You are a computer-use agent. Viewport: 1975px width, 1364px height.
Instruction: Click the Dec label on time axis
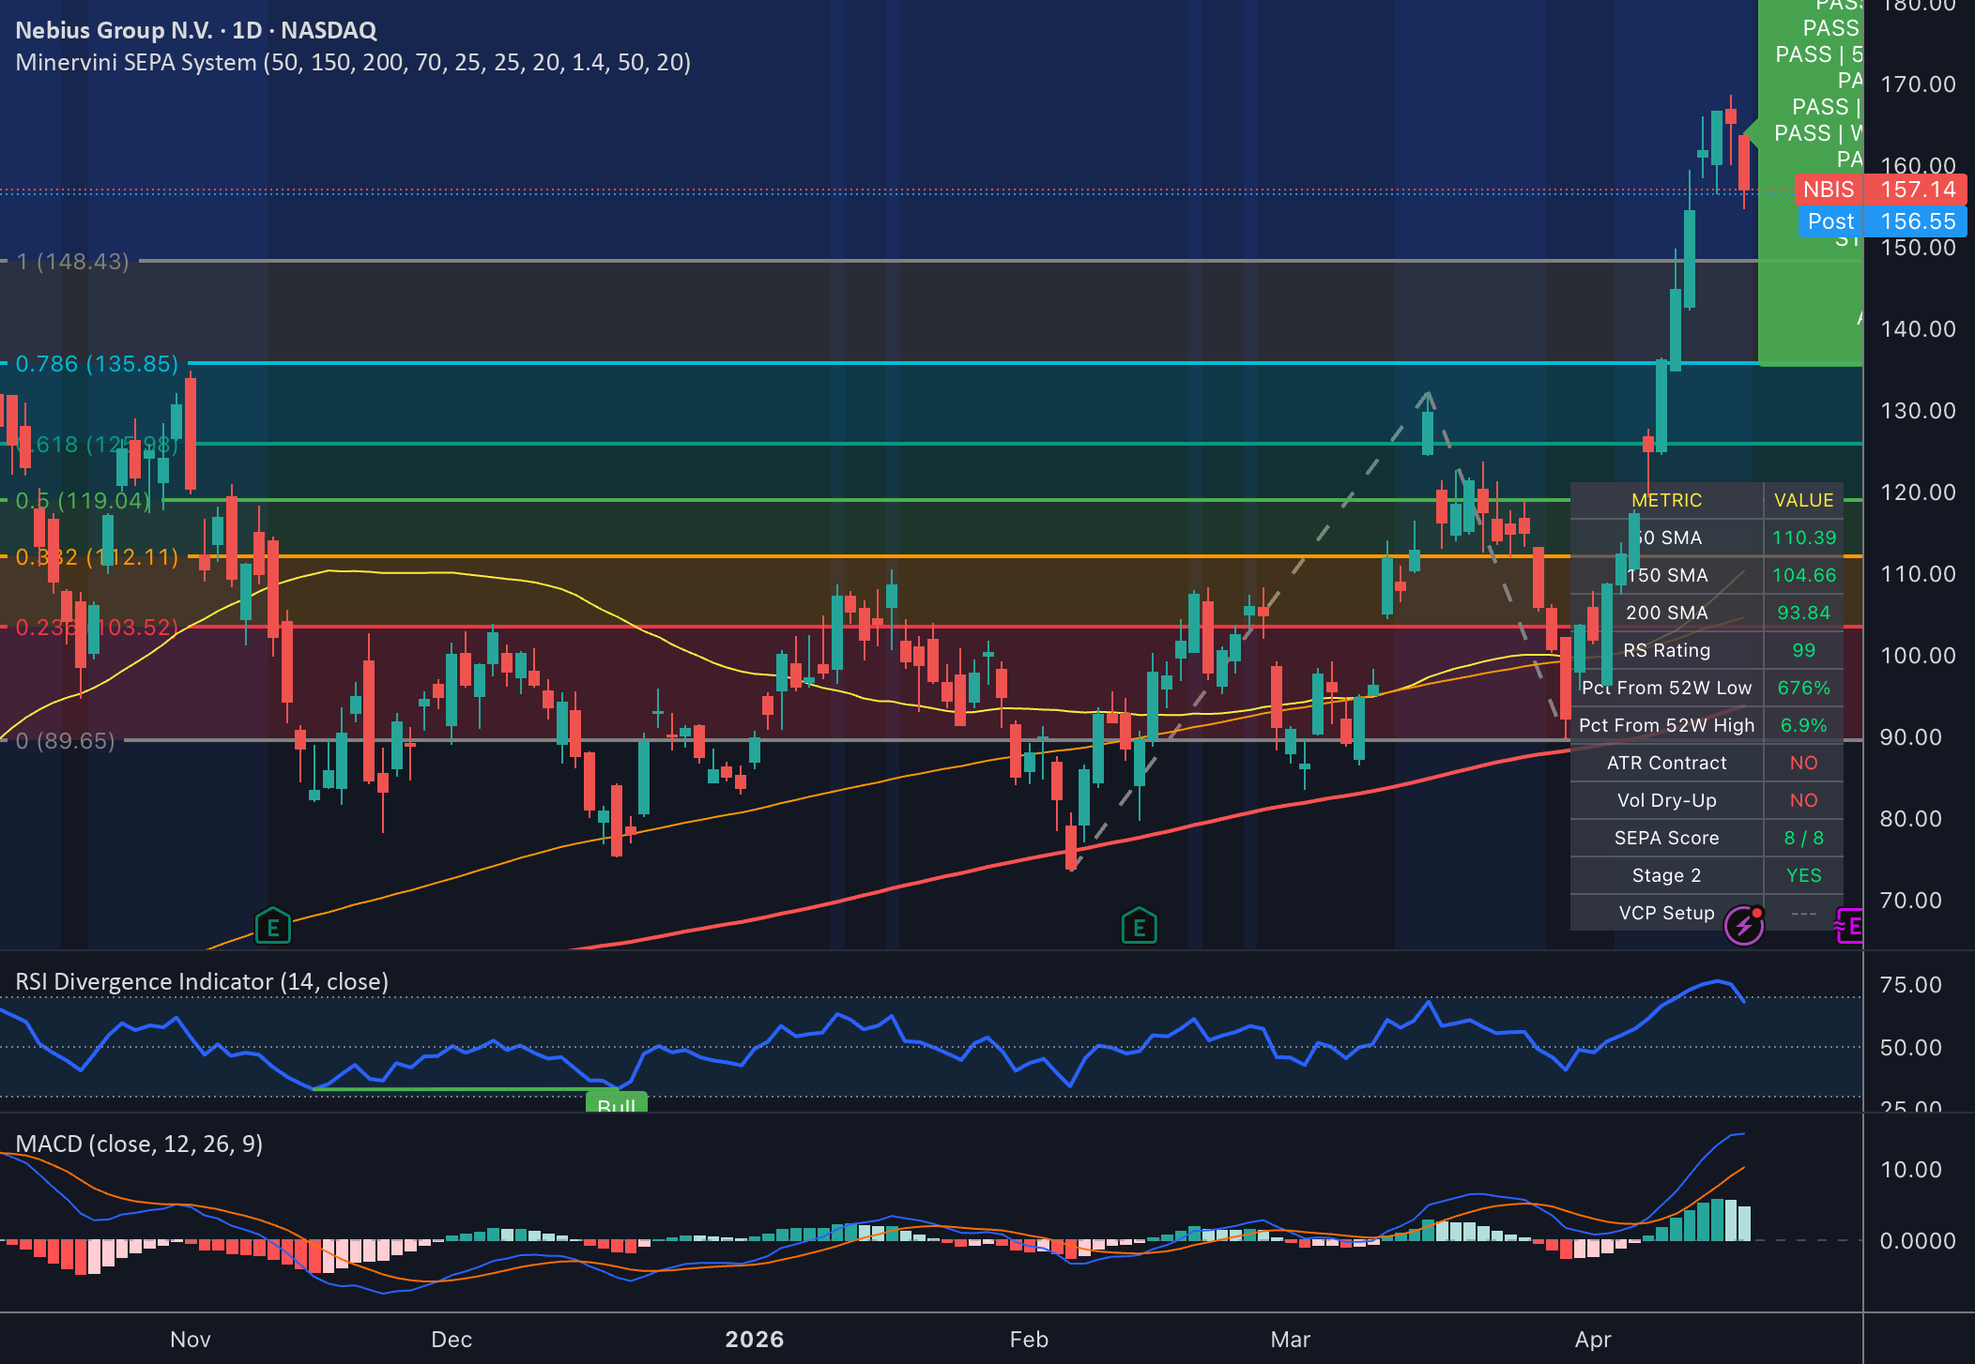(452, 1340)
